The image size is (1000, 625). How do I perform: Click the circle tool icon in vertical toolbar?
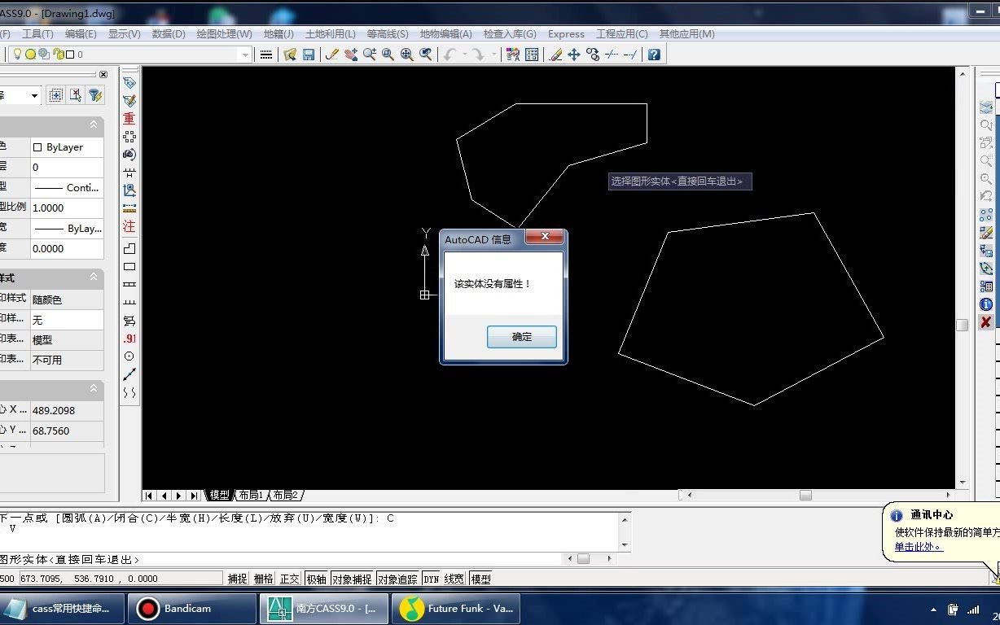129,356
